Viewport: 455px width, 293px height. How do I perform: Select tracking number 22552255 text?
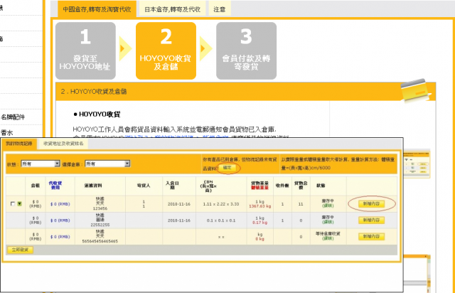[100, 225]
